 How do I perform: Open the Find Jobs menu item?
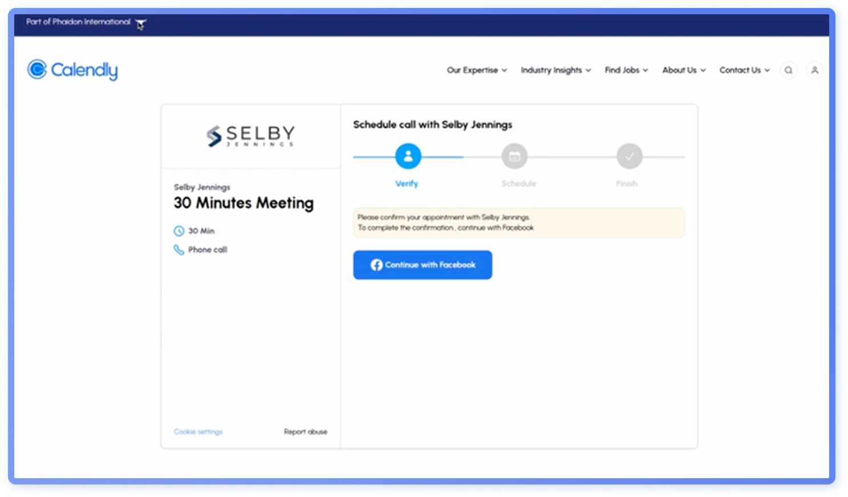(x=626, y=70)
